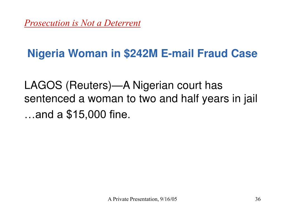This screenshot has width=285, height=213.
Task: Click the word 'sentenced' in body paragraph
Action: coord(50,99)
